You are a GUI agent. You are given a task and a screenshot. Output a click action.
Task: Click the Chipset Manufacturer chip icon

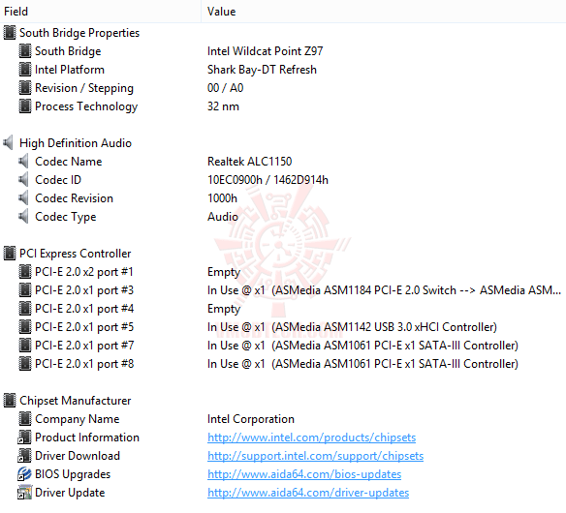tap(10, 400)
